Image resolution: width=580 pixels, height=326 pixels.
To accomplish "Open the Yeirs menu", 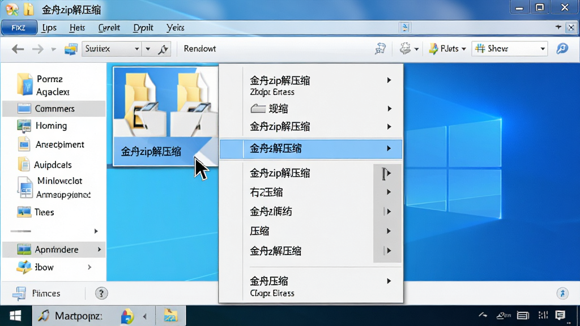I will (176, 28).
